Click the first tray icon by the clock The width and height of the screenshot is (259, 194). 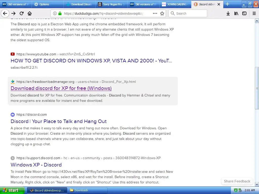pos(236,190)
